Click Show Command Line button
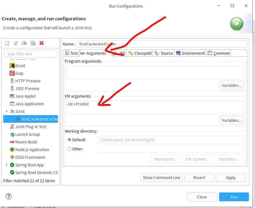Screen dimensions: 255x208 tap(161, 177)
